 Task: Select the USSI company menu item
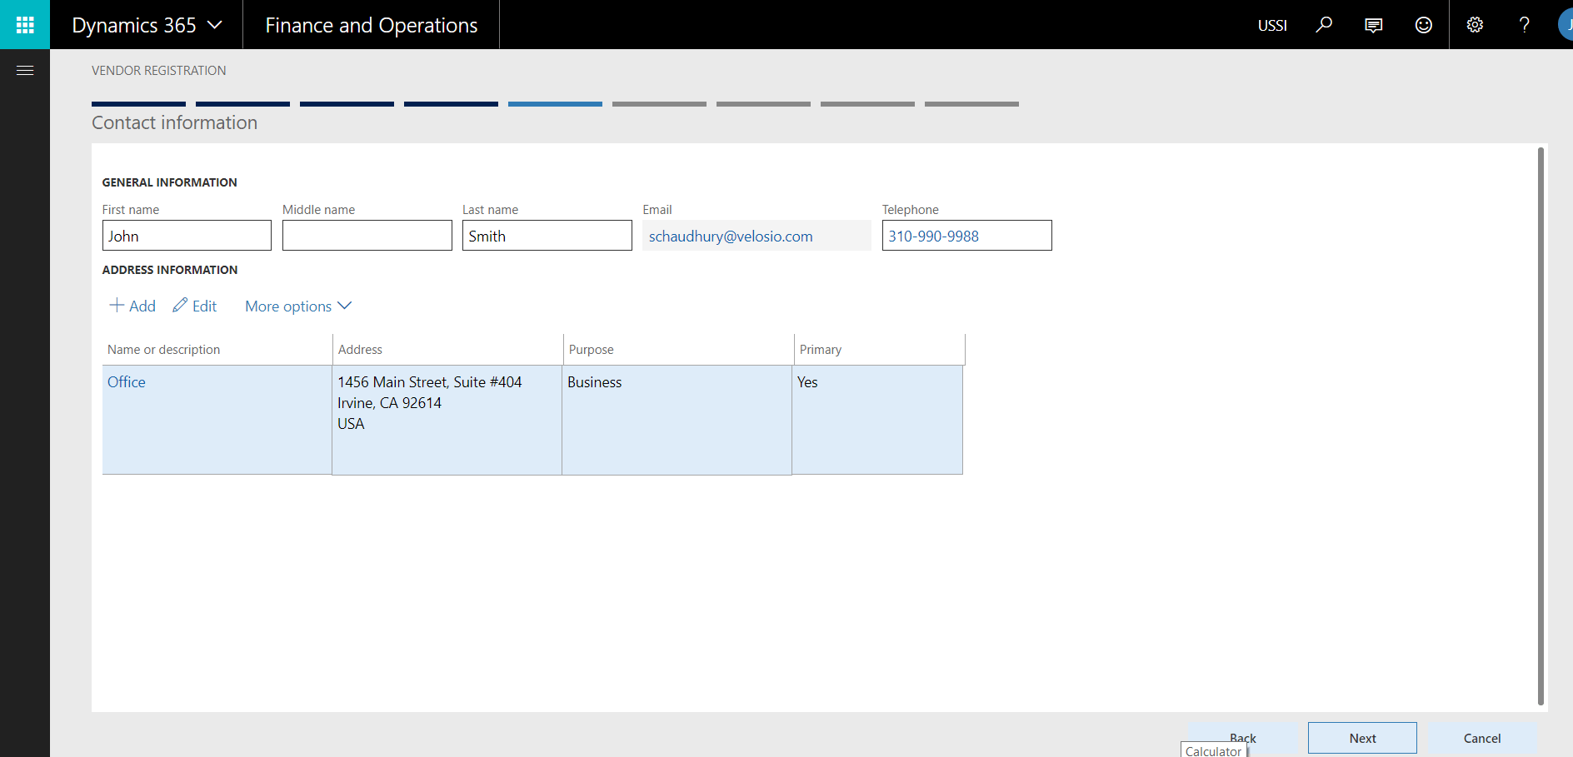[x=1272, y=26]
